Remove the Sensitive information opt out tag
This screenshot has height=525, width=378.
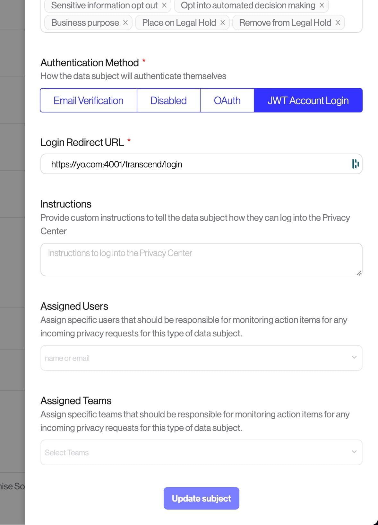[x=164, y=5]
